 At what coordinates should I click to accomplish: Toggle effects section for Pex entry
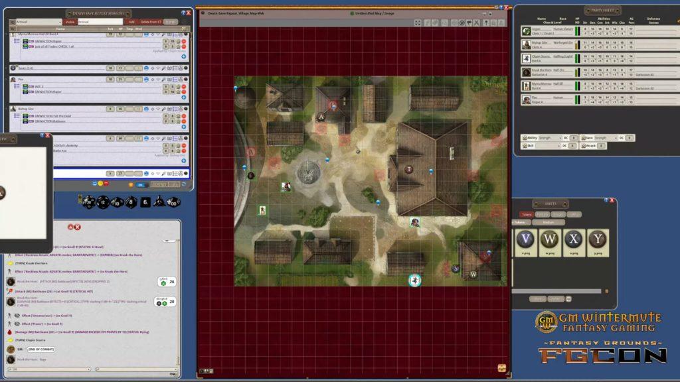[x=175, y=80]
